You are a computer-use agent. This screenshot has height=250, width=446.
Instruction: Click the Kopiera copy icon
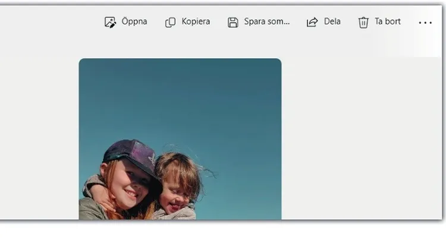170,22
